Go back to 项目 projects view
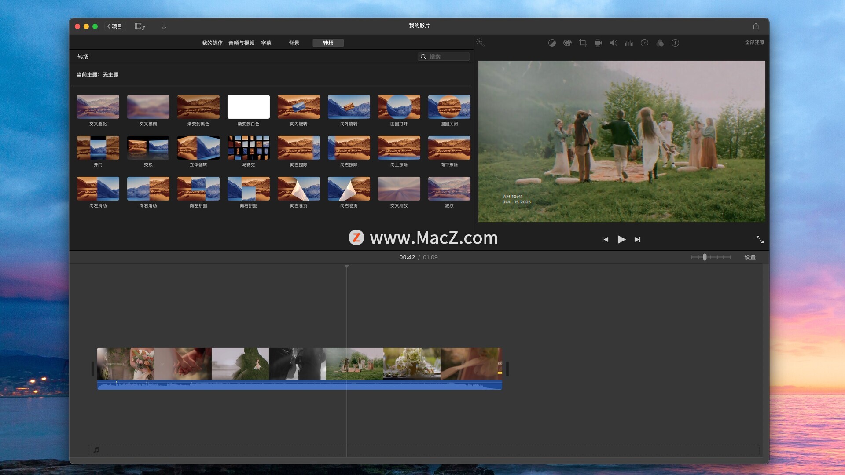The height and width of the screenshot is (475, 845). pyautogui.click(x=114, y=26)
